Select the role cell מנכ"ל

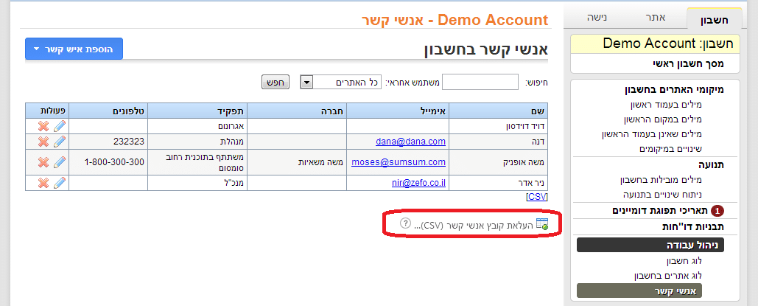(x=197, y=183)
